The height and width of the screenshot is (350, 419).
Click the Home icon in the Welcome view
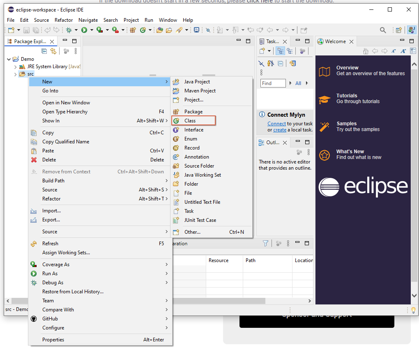(x=366, y=51)
